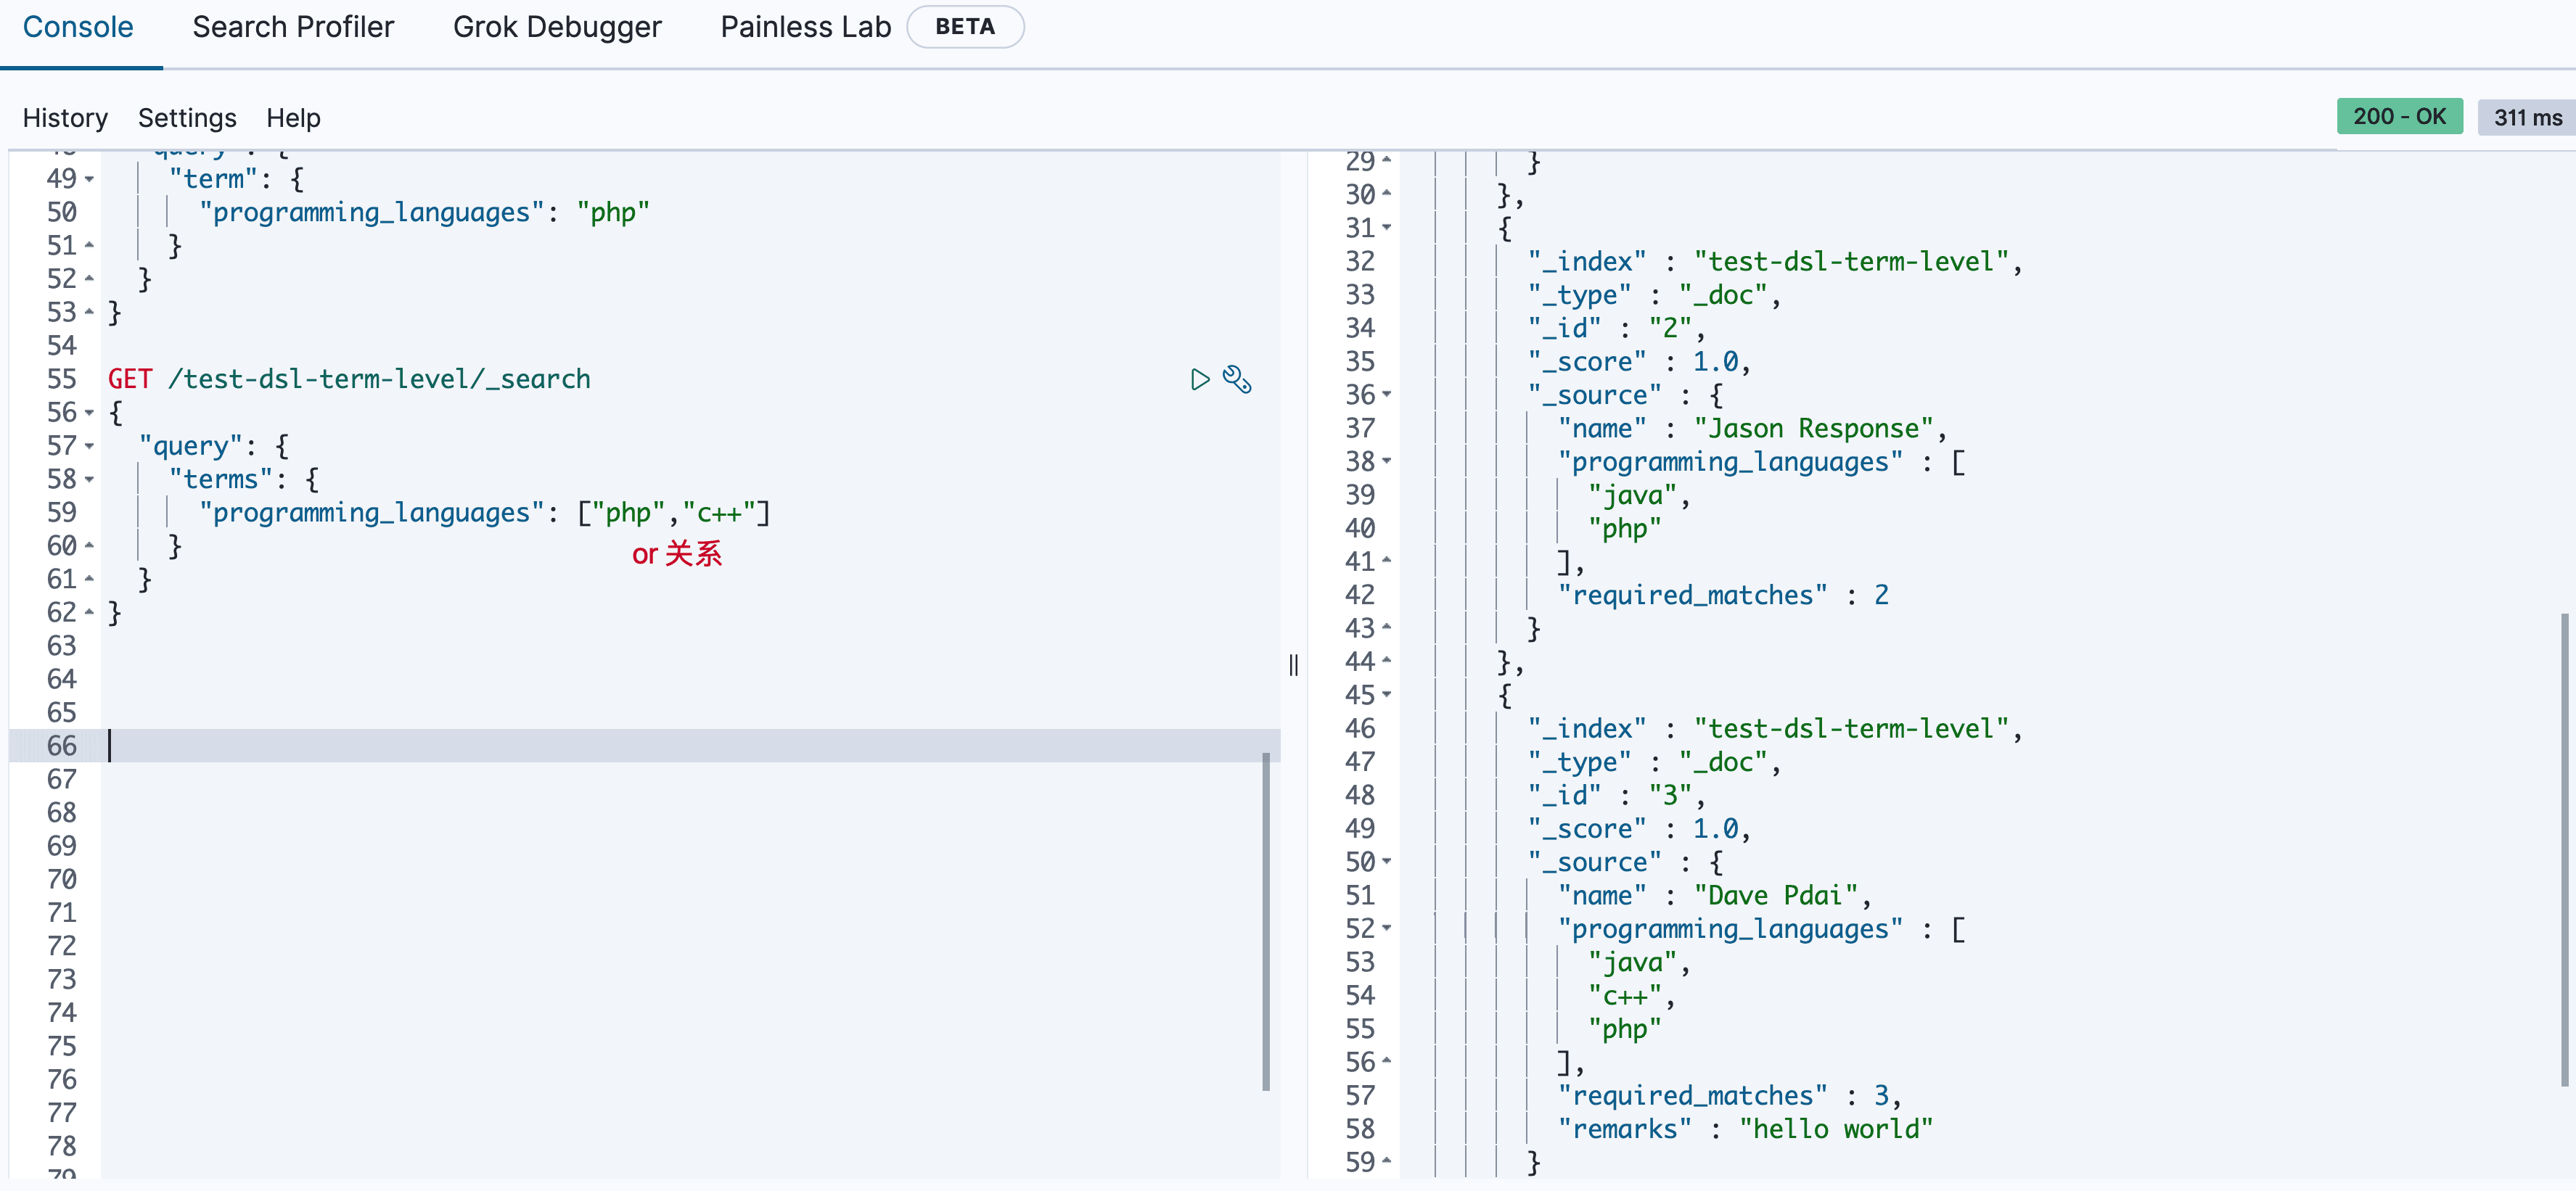
Task: Open the Painless Lab tab
Action: click(805, 27)
